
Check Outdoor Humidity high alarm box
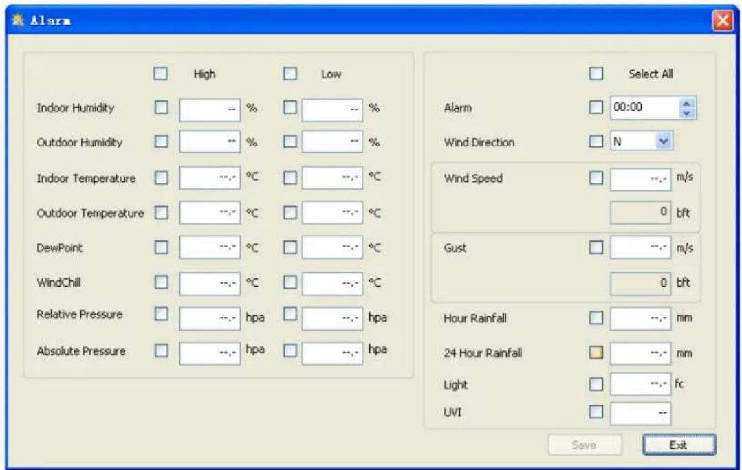click(162, 142)
